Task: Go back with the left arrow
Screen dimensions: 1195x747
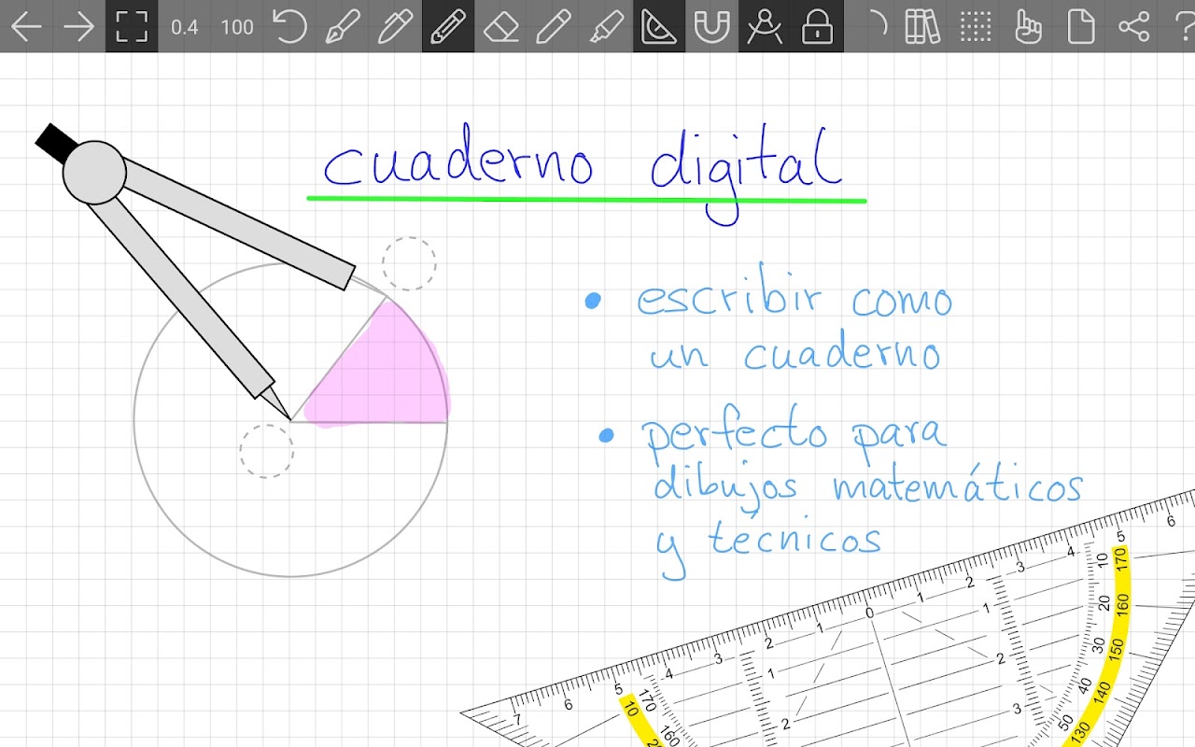Action: [x=26, y=26]
